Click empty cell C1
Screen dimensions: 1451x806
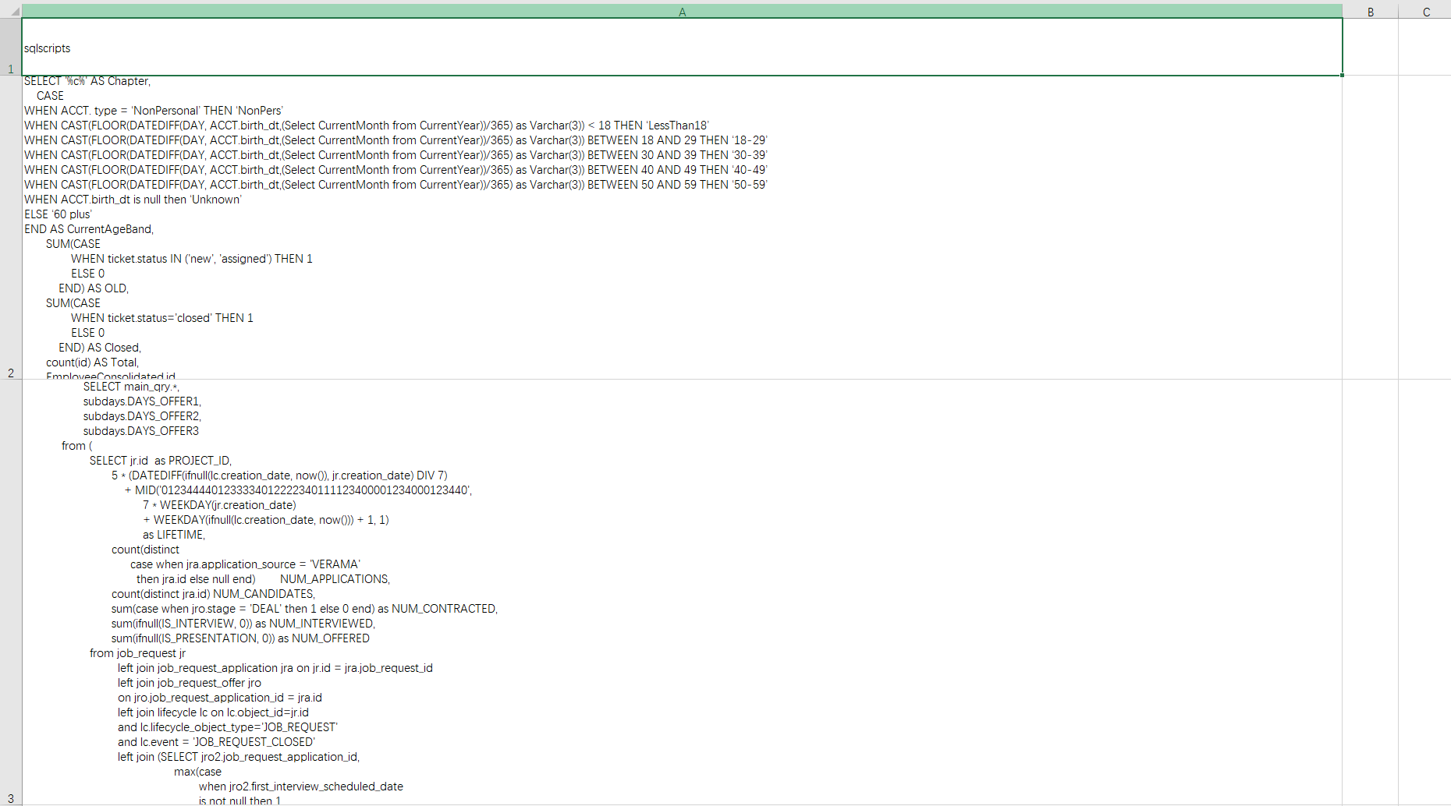[x=1425, y=47]
